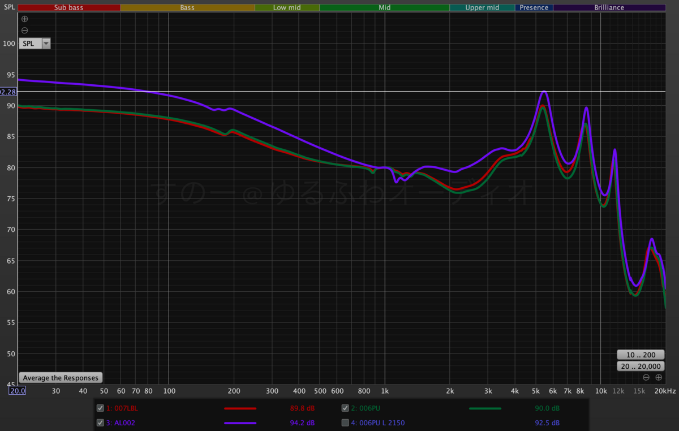Image resolution: width=679 pixels, height=431 pixels.
Task: Click the Mid band label
Action: click(x=385, y=7)
